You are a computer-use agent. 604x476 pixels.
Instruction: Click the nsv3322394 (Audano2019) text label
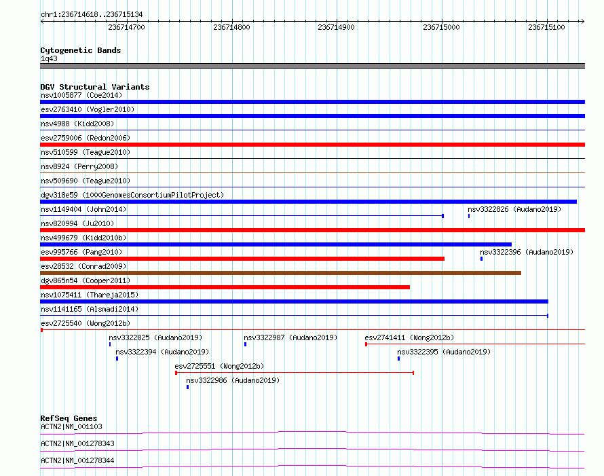162,352
